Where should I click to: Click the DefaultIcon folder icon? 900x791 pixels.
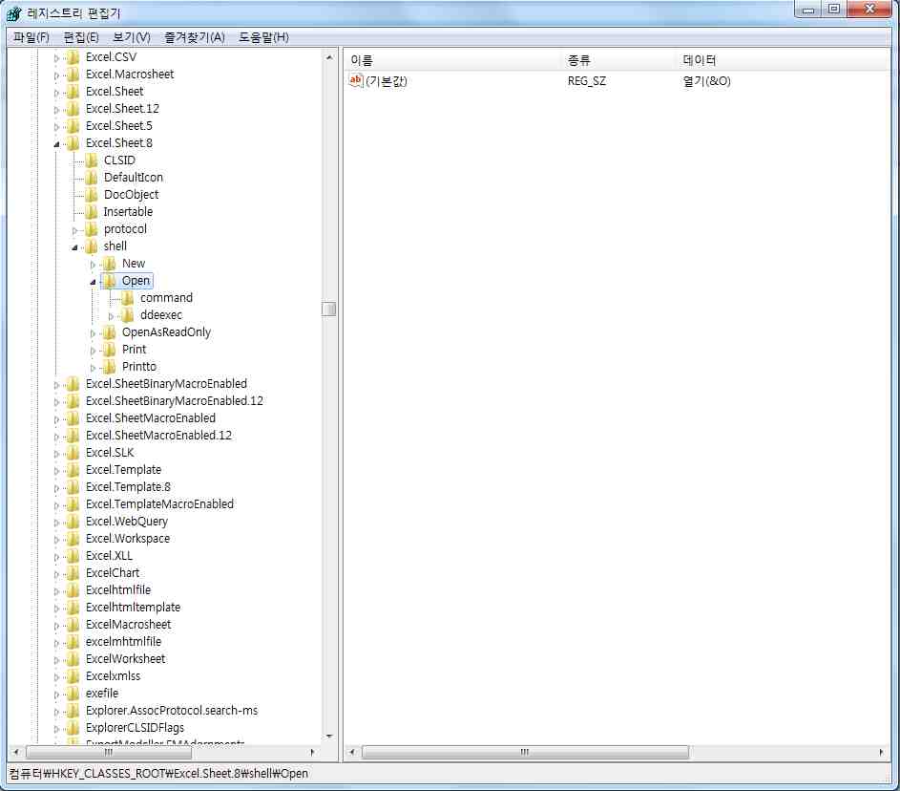92,178
